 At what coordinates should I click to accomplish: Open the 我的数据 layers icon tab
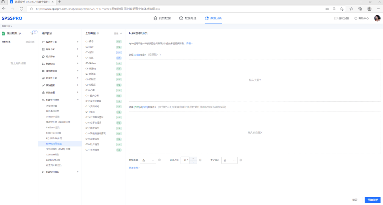click(155, 18)
